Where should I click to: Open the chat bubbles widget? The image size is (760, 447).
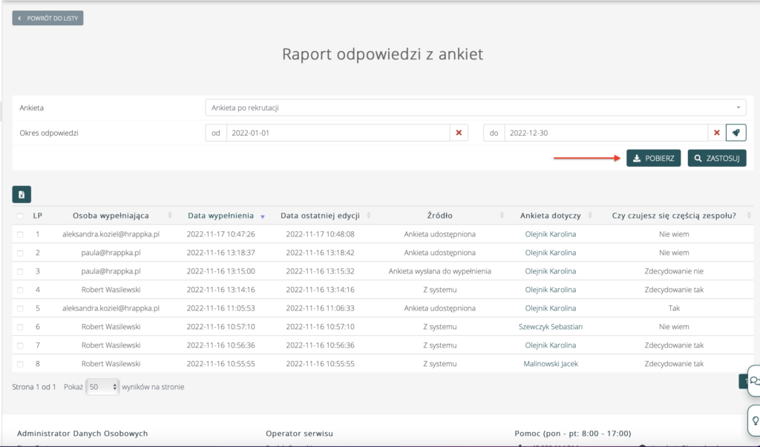click(x=753, y=381)
